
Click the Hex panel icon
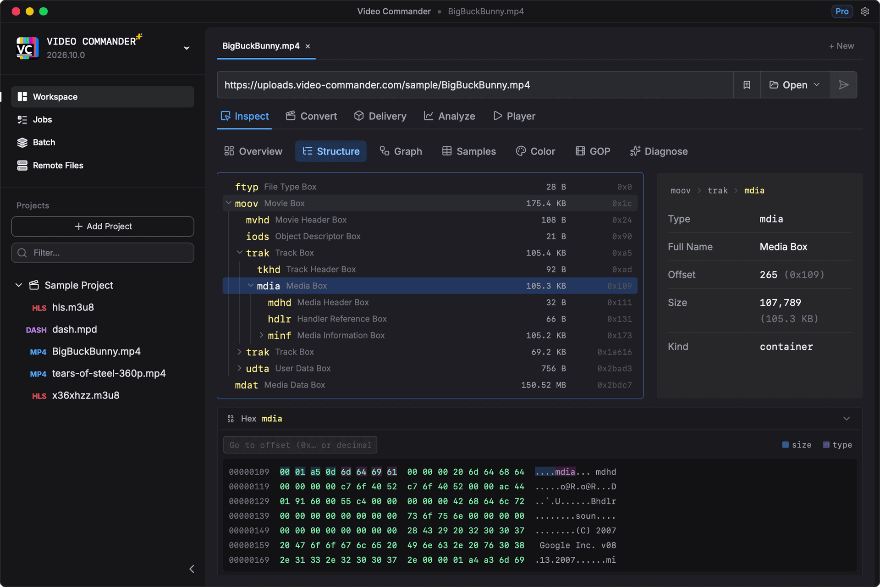click(x=231, y=419)
